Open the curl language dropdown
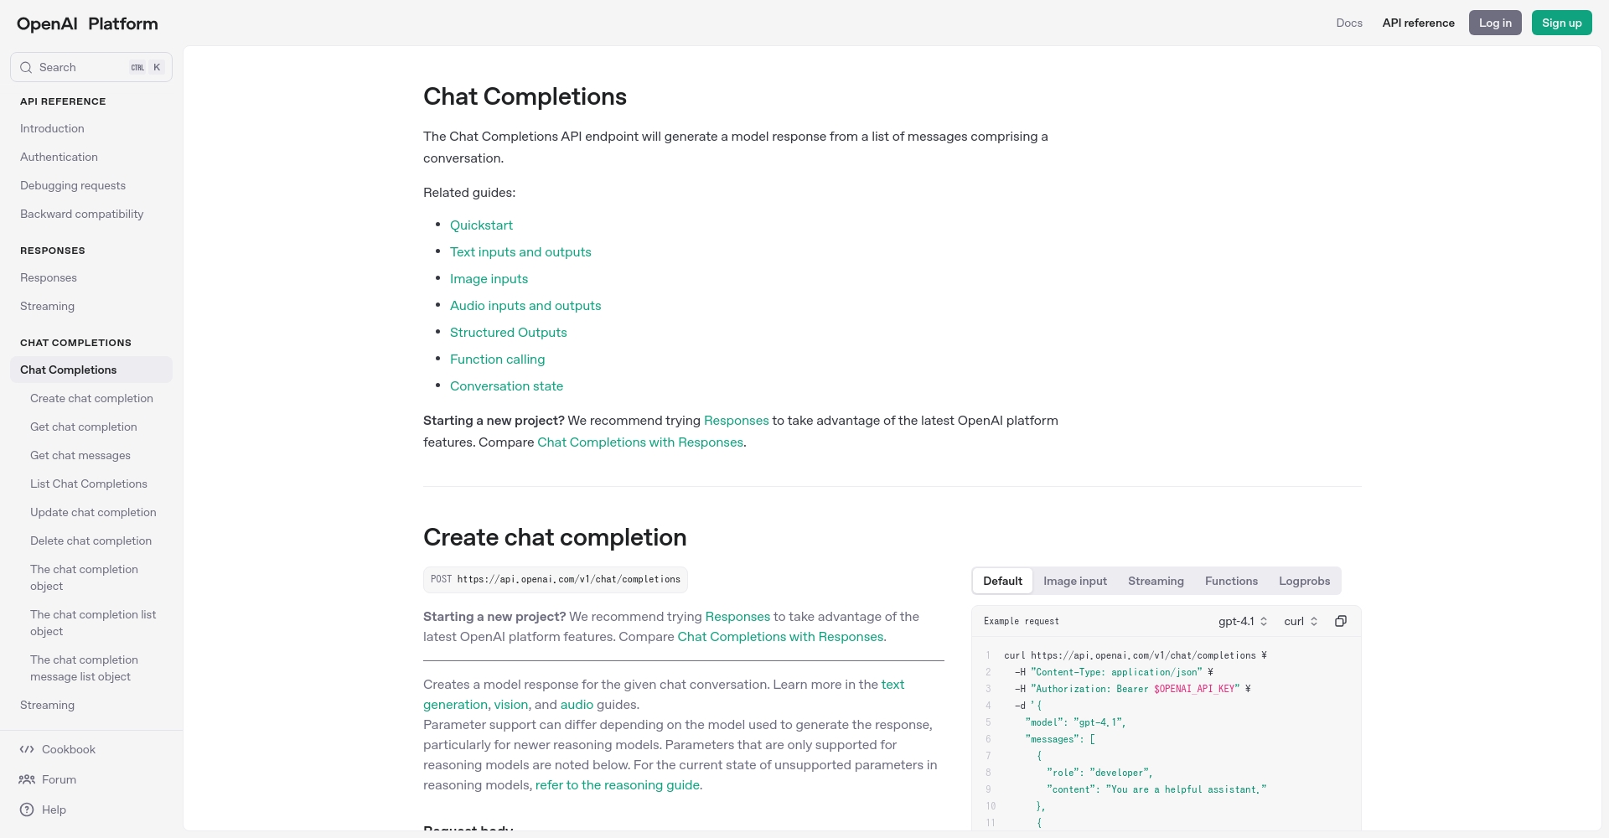Viewport: 1609px width, 838px height. (1301, 621)
